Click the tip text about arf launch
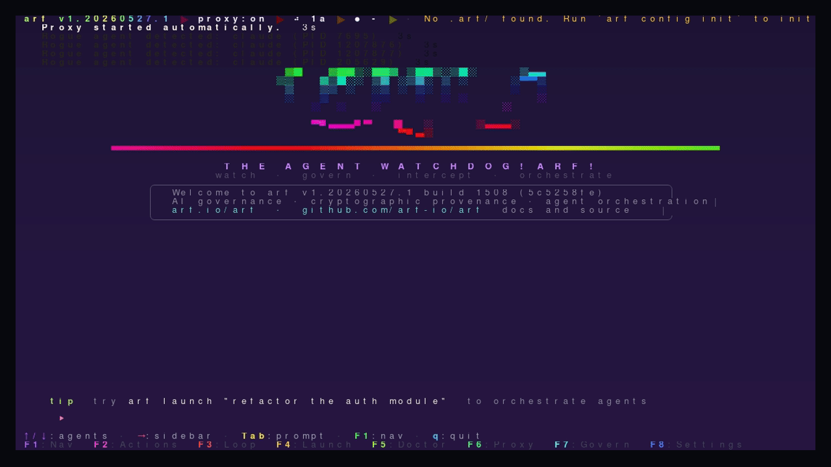This screenshot has width=831, height=467. [349, 401]
